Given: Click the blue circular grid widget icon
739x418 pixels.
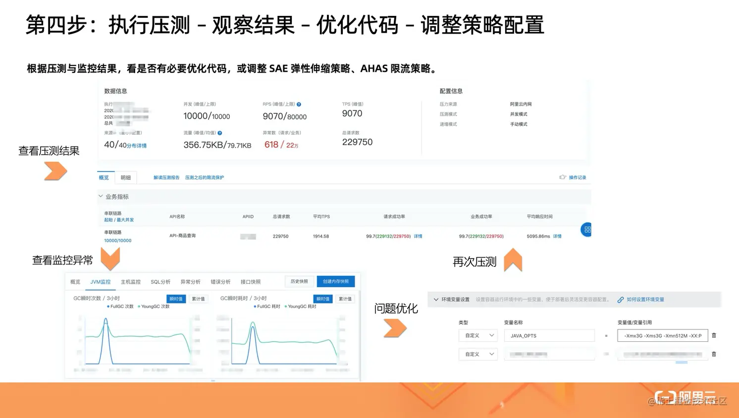Looking at the screenshot, I should pos(586,229).
